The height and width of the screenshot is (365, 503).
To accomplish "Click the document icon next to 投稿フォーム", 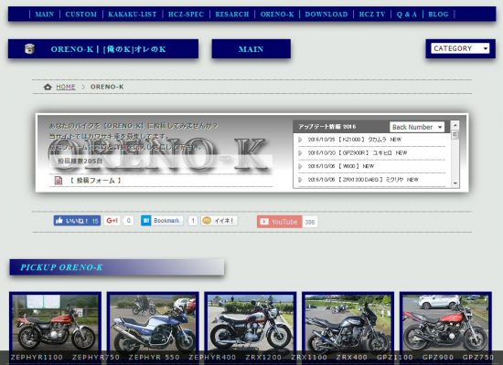I will [59, 181].
